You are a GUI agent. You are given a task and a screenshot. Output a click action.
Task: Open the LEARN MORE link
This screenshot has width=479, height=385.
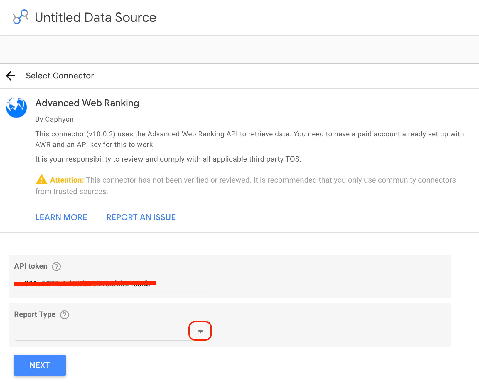click(61, 217)
